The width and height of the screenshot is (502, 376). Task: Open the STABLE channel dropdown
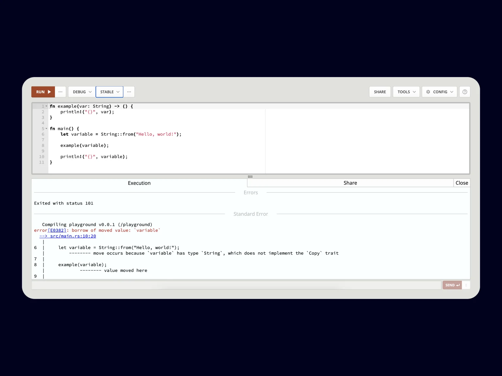click(109, 92)
